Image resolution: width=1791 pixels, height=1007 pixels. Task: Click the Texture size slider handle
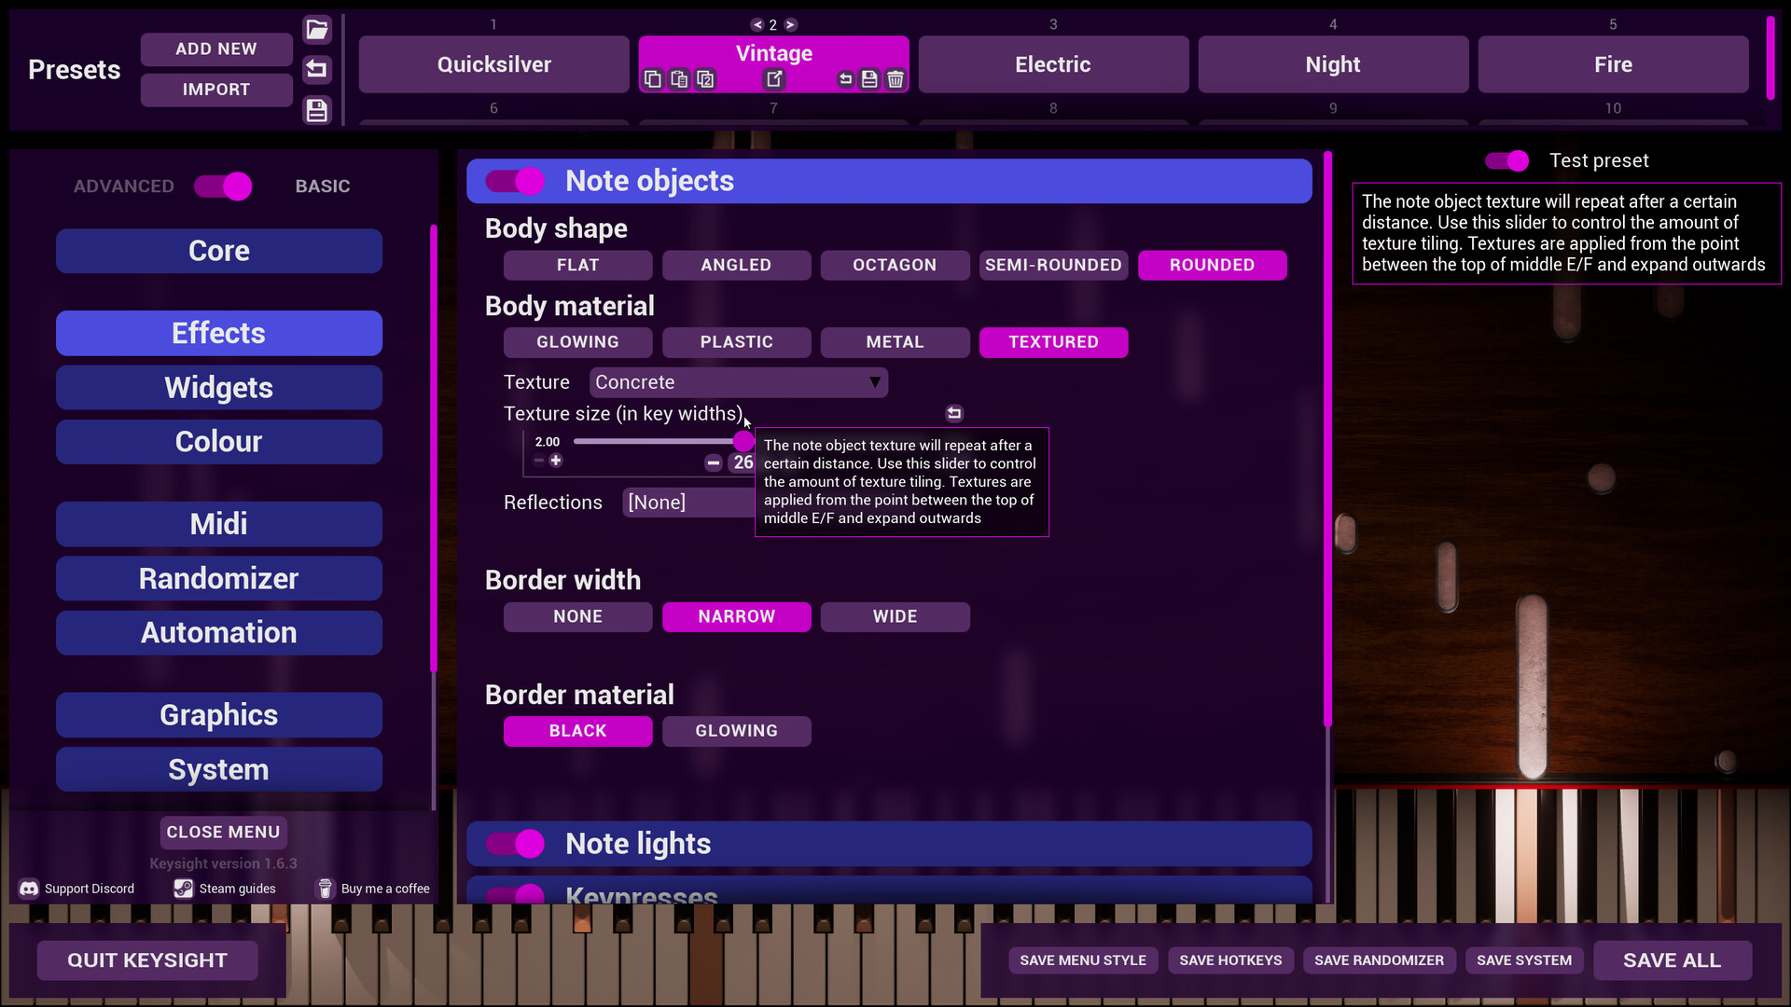click(x=743, y=441)
